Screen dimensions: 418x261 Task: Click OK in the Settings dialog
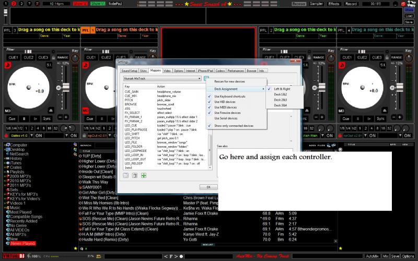point(208,187)
